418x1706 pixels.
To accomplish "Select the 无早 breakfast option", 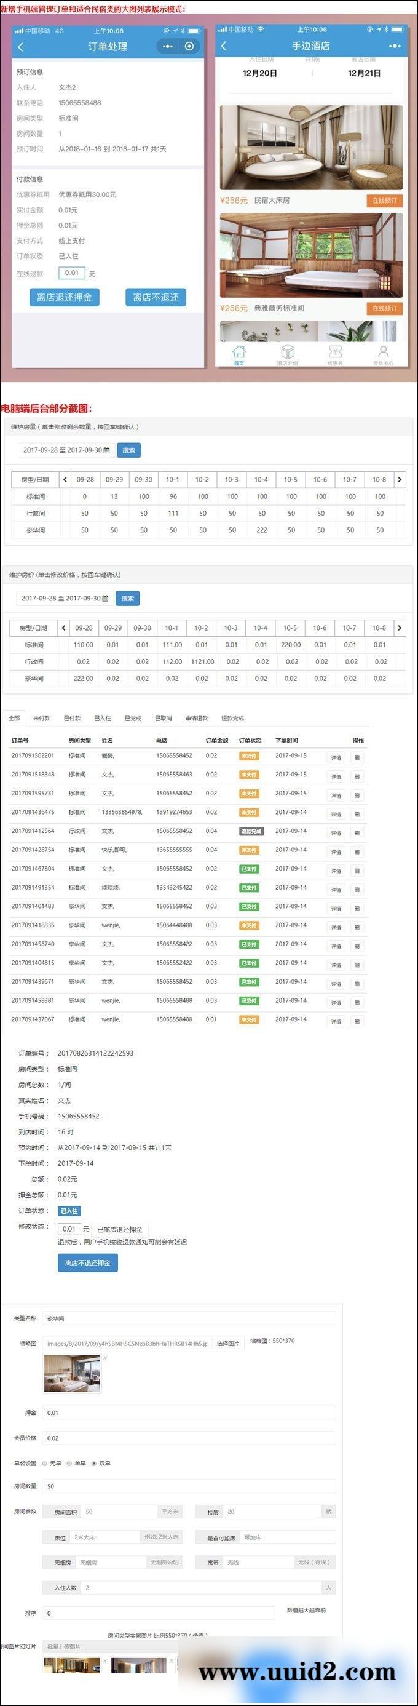I will [x=45, y=1463].
